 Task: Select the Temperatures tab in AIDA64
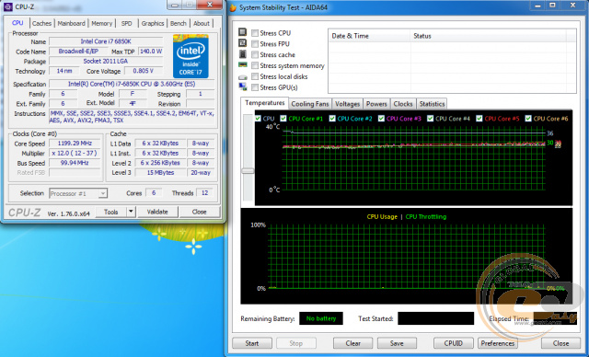[265, 103]
